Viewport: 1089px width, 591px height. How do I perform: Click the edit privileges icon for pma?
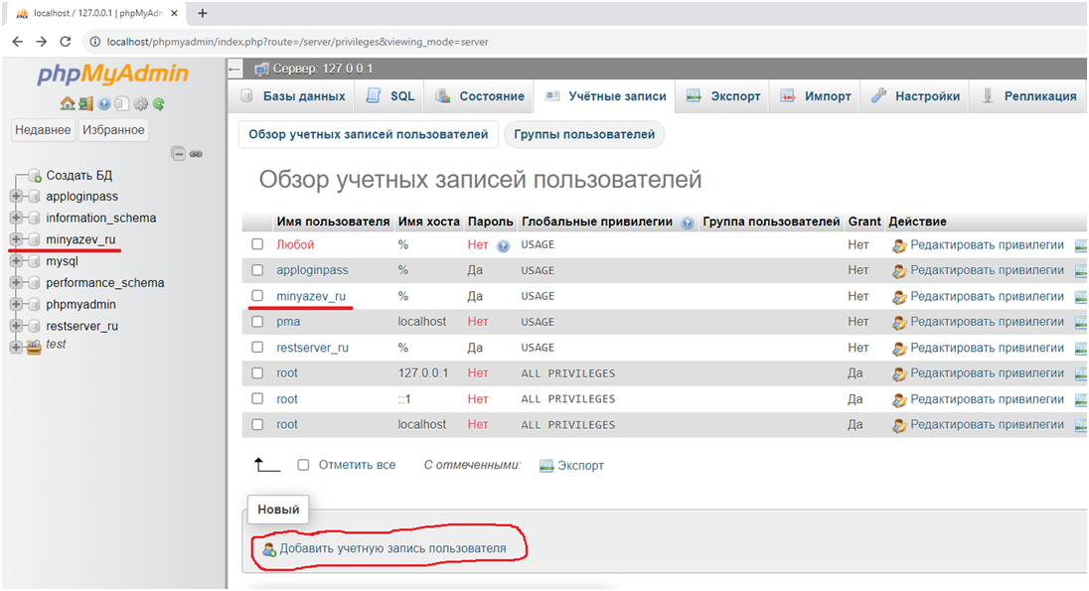(899, 322)
